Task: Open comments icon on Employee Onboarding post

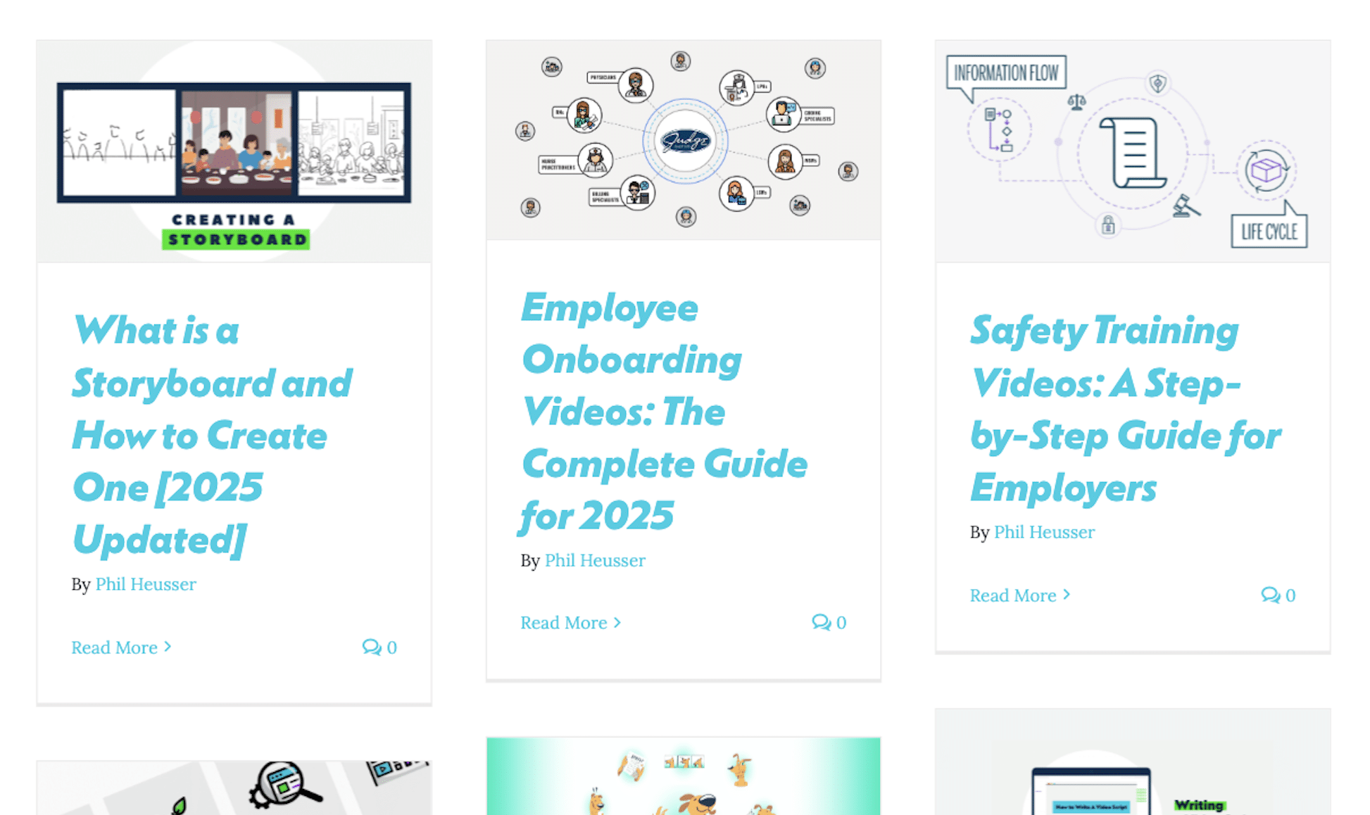Action: click(x=821, y=622)
